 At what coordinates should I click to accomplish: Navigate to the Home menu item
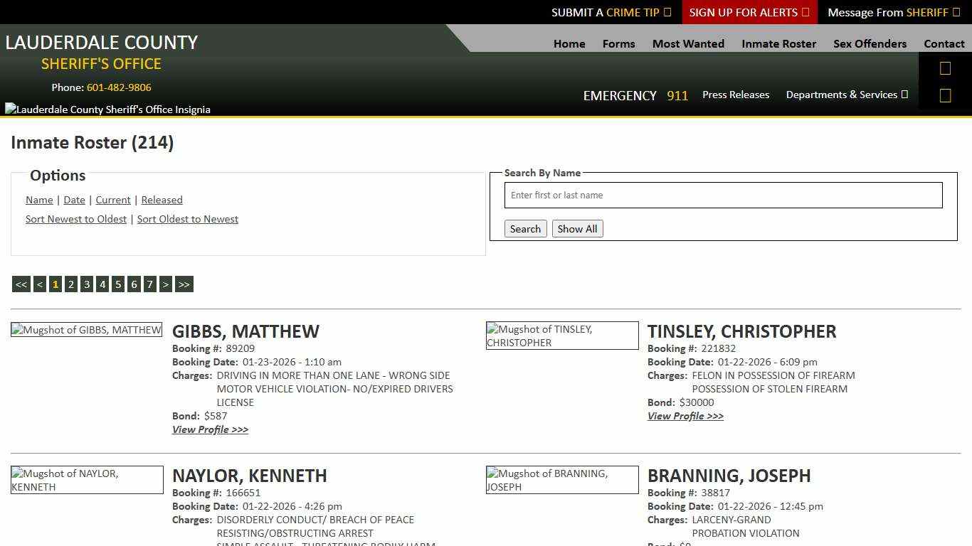(569, 43)
